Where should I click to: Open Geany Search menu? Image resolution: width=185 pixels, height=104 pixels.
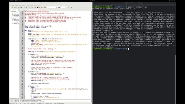point(16,5)
